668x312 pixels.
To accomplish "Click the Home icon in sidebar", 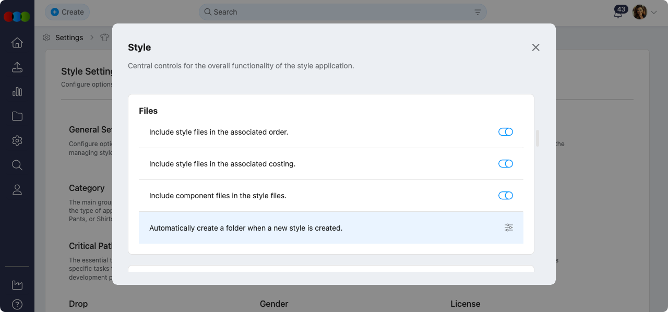I will coord(17,43).
